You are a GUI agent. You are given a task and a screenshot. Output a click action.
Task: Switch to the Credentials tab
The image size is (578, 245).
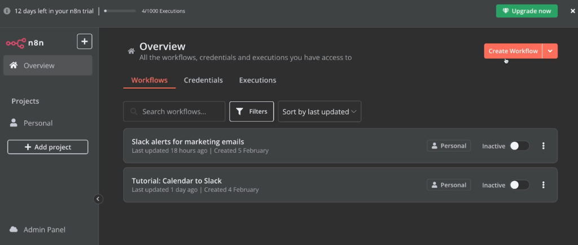203,80
